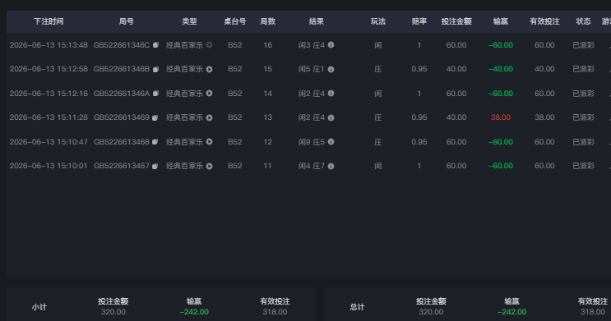Click the 下注时间 column header

(x=49, y=21)
